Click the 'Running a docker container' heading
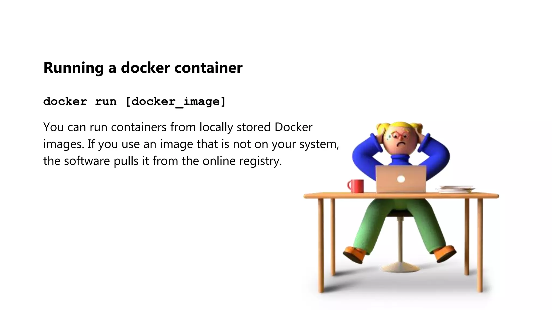Screen dimensions: 552x310 pyautogui.click(x=143, y=68)
